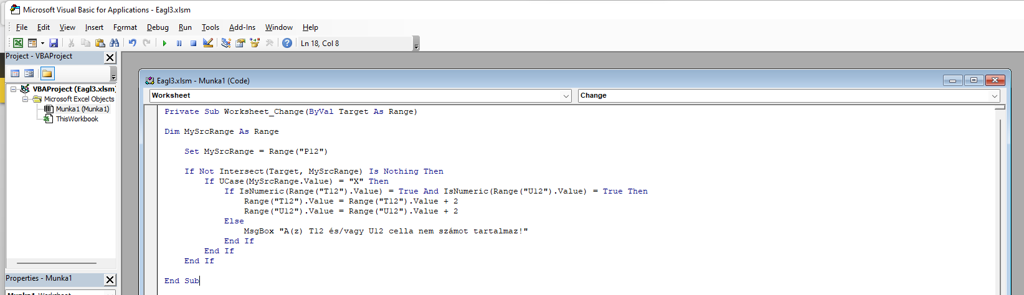The height and width of the screenshot is (295, 1024).
Task: Run the macro with the green play button
Action: pyautogui.click(x=164, y=43)
